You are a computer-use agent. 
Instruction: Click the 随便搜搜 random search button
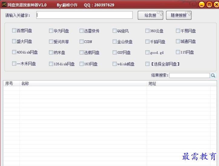(179, 15)
